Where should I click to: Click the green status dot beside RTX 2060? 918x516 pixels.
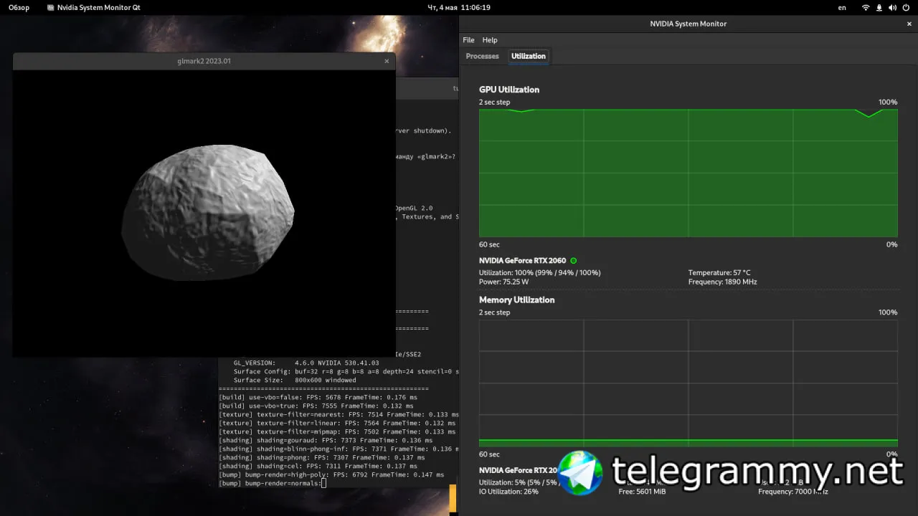click(574, 261)
